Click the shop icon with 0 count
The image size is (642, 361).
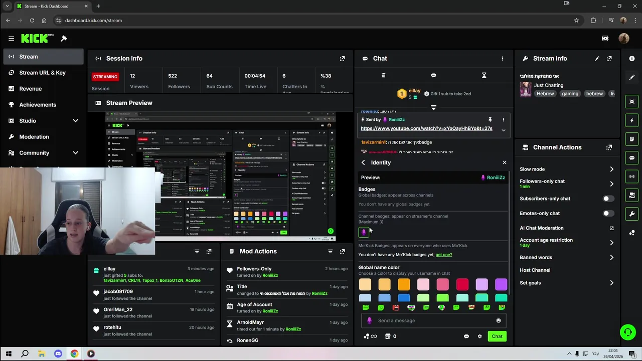pos(390,336)
